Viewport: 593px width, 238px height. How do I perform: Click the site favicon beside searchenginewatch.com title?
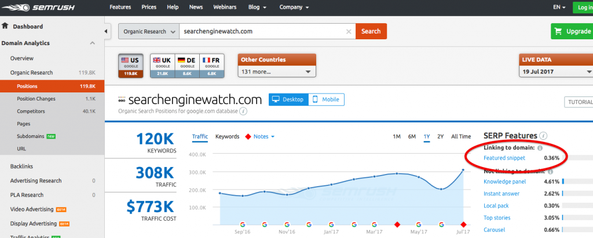tap(122, 101)
